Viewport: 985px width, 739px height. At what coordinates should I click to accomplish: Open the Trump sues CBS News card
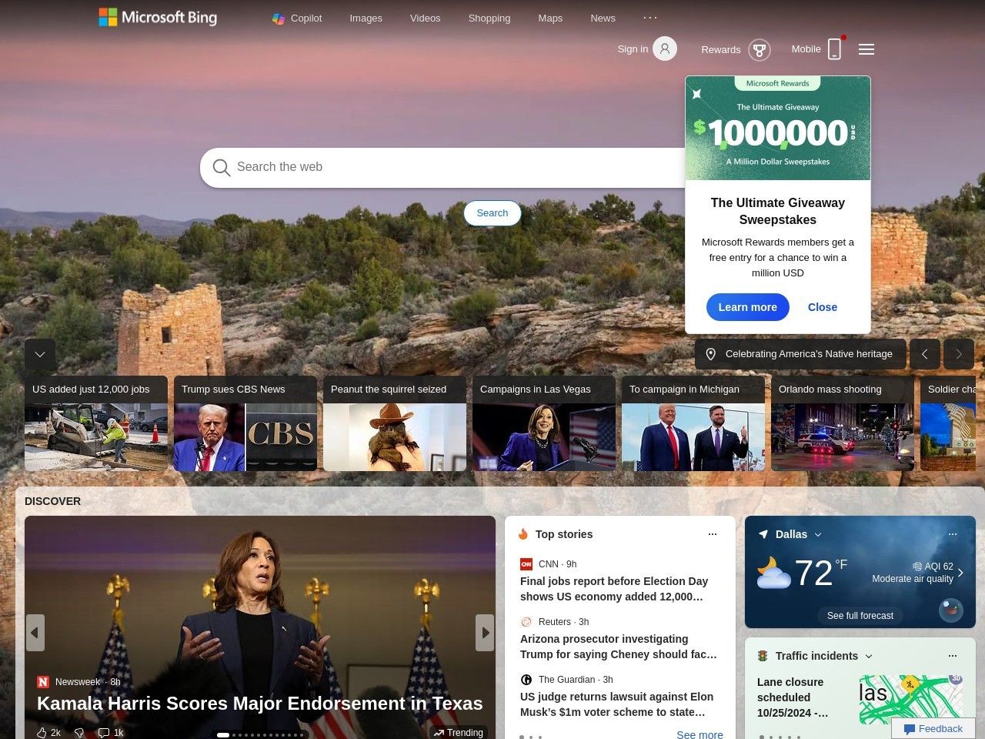[245, 423]
